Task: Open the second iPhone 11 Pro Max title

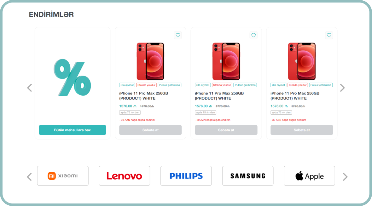Action: click(219, 96)
